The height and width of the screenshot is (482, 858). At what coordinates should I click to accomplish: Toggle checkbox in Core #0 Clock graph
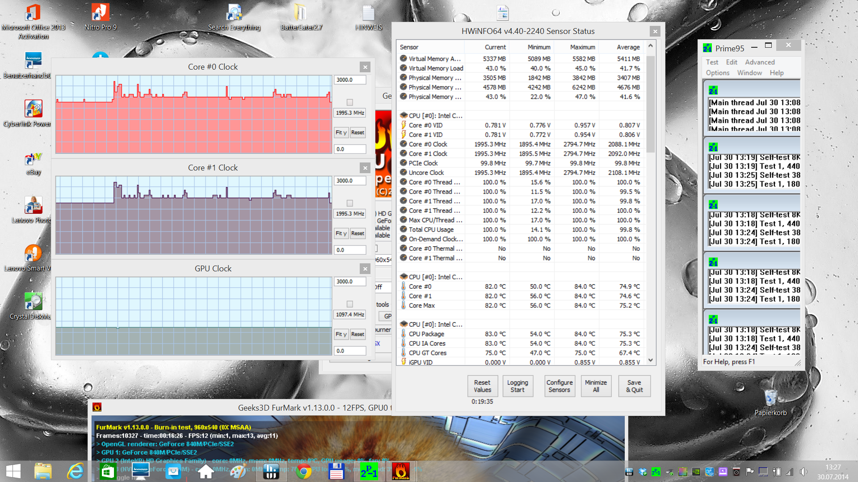(x=350, y=102)
